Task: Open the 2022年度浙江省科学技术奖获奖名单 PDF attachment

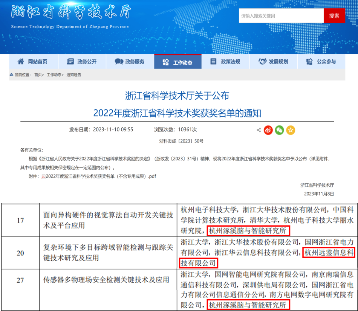Action: point(101,176)
